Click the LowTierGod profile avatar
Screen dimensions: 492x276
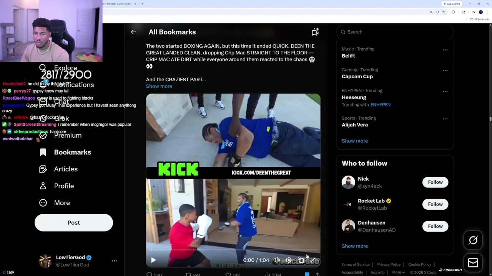tap(45, 261)
